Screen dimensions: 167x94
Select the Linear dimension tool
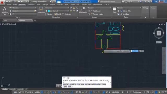49,14
